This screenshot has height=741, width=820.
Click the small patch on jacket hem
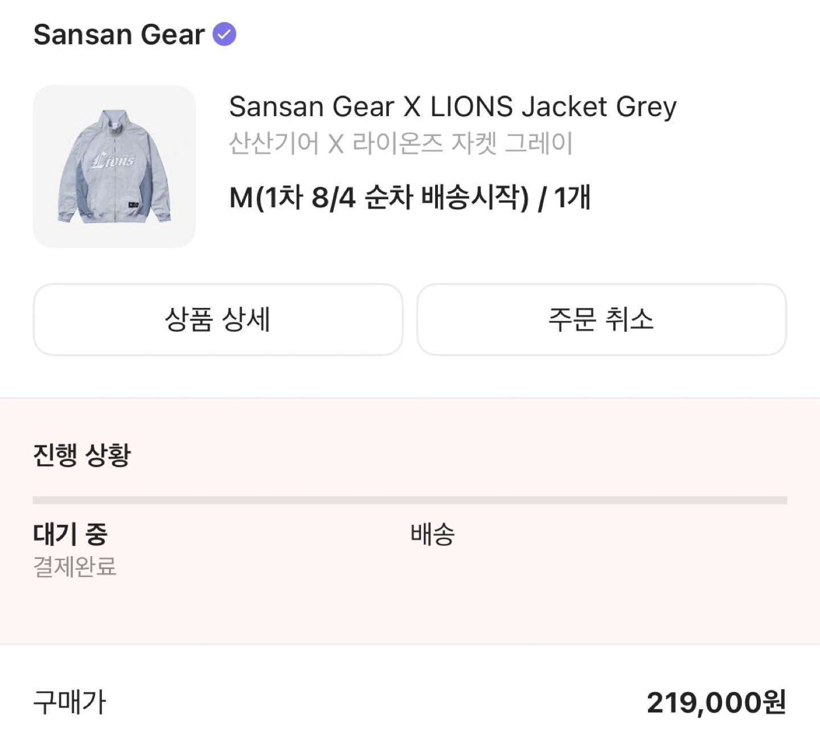(133, 204)
